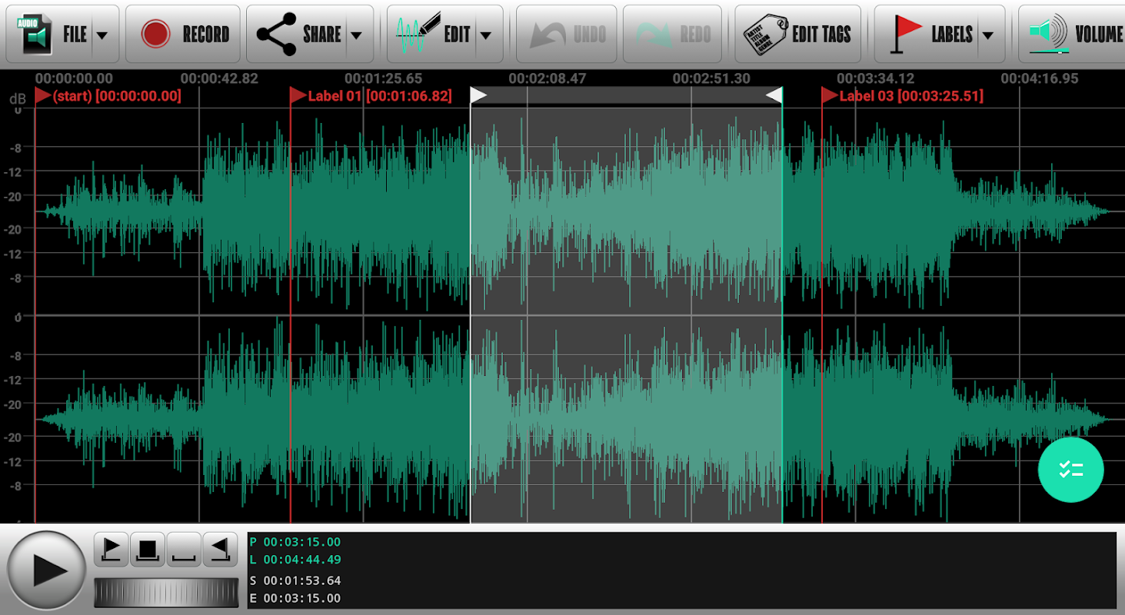Click the Edit waveform pencil icon
This screenshot has width=1125, height=615.
(418, 33)
